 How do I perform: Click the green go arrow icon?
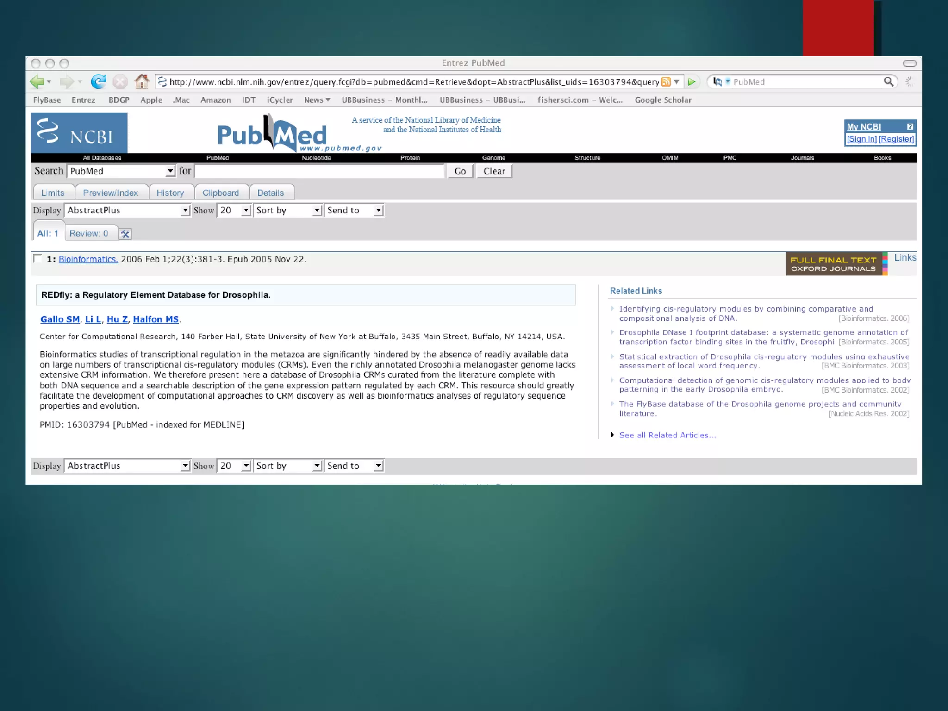[x=692, y=82]
